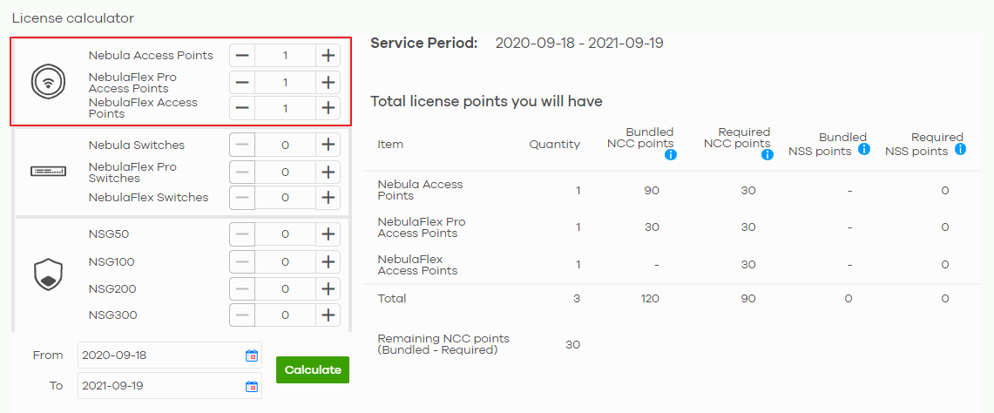Add one NSG50 device
Image resolution: width=994 pixels, height=413 pixels.
click(328, 234)
